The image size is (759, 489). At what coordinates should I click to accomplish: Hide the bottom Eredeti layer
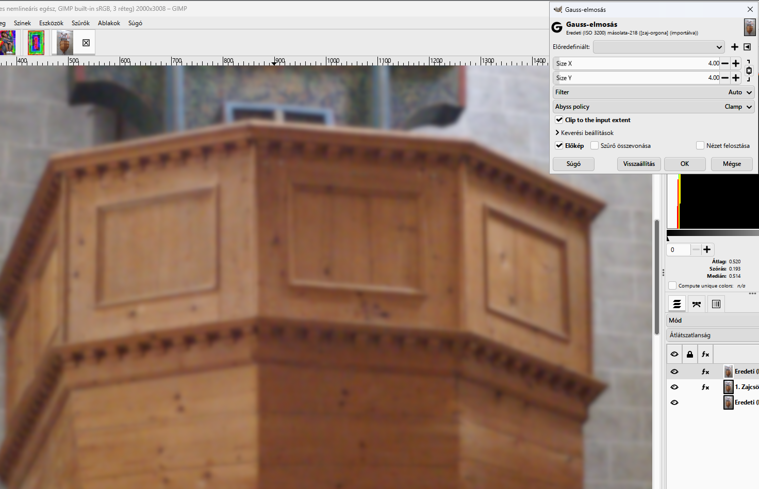click(674, 402)
